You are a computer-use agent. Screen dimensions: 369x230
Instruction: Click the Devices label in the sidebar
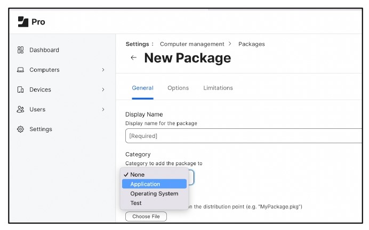40,89
